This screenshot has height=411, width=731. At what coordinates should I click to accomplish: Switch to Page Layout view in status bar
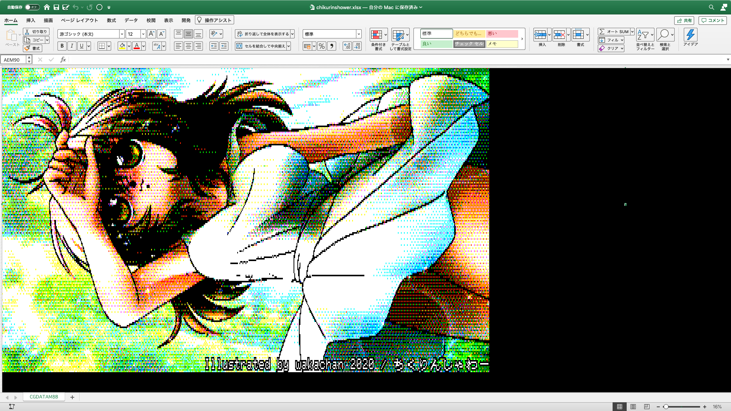click(x=633, y=407)
